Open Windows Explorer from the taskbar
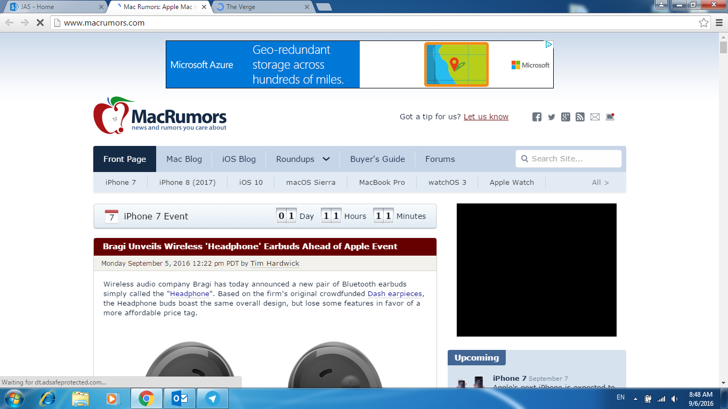Image resolution: width=728 pixels, height=409 pixels. 80,398
